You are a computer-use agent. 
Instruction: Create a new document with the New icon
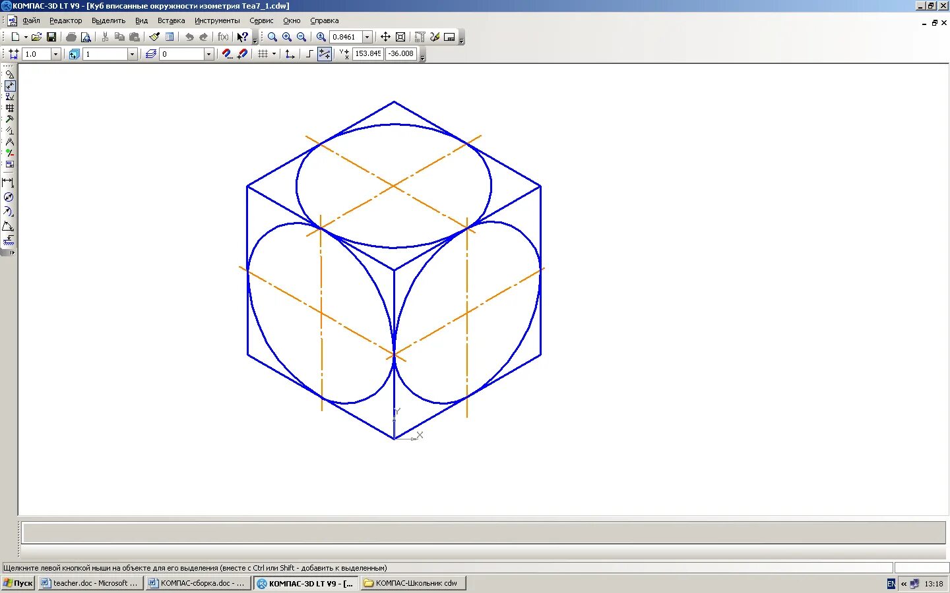tap(15, 37)
